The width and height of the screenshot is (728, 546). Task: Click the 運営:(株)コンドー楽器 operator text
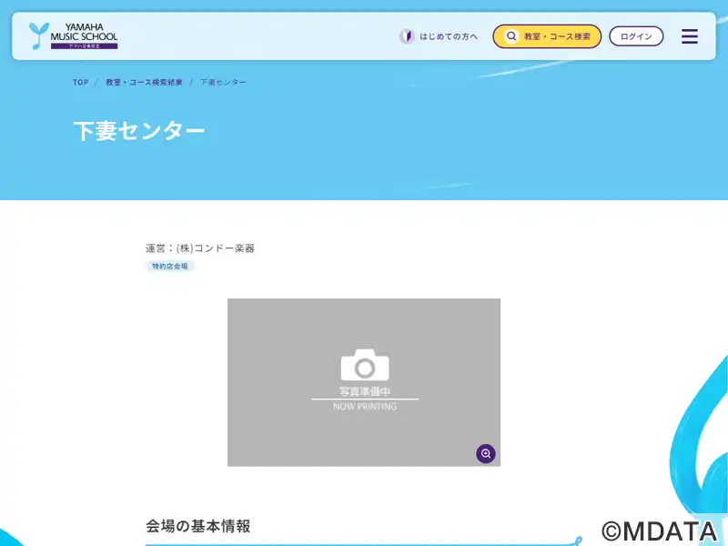pyautogui.click(x=200, y=248)
